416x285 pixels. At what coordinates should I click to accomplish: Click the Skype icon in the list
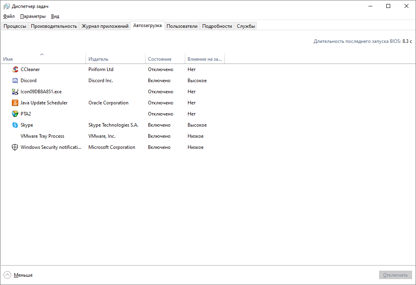pos(15,125)
